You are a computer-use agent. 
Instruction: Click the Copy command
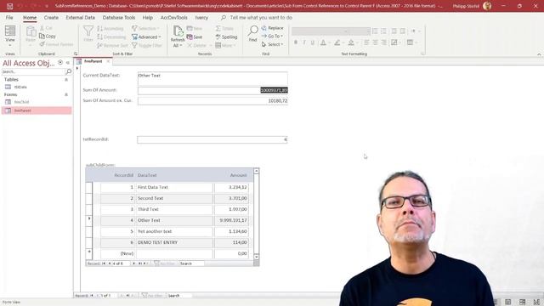(48, 36)
